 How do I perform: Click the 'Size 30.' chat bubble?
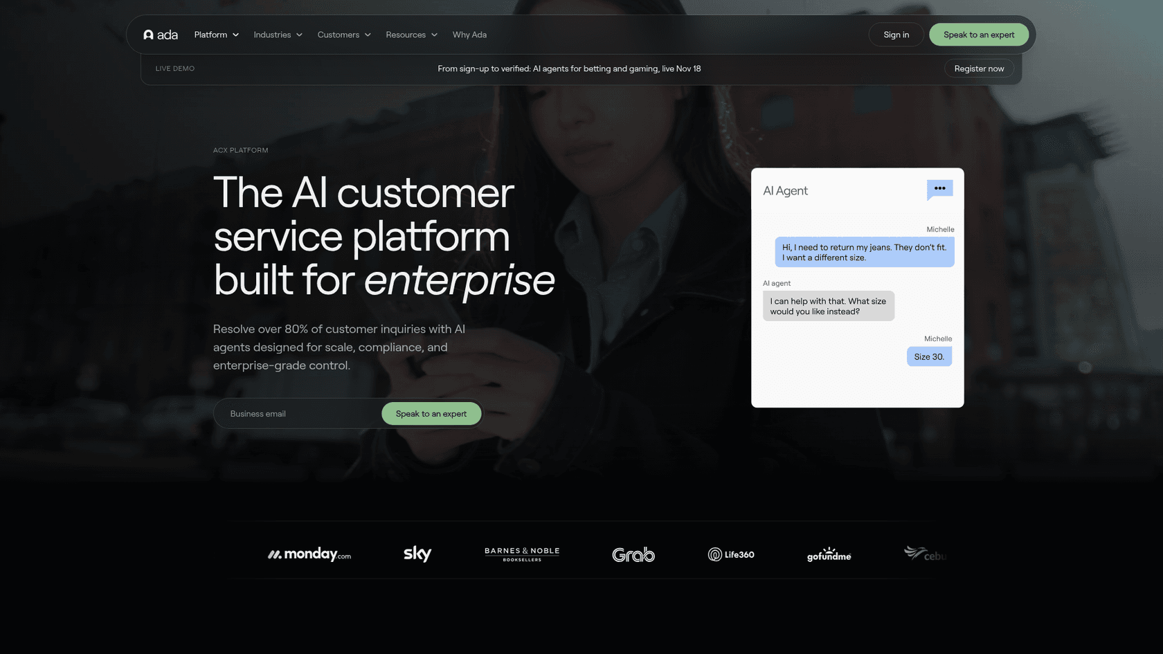pos(929,356)
